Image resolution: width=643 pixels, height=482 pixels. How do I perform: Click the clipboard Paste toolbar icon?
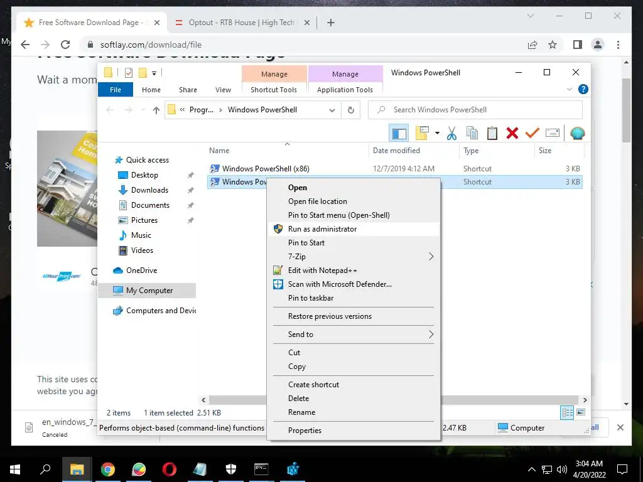click(492, 133)
